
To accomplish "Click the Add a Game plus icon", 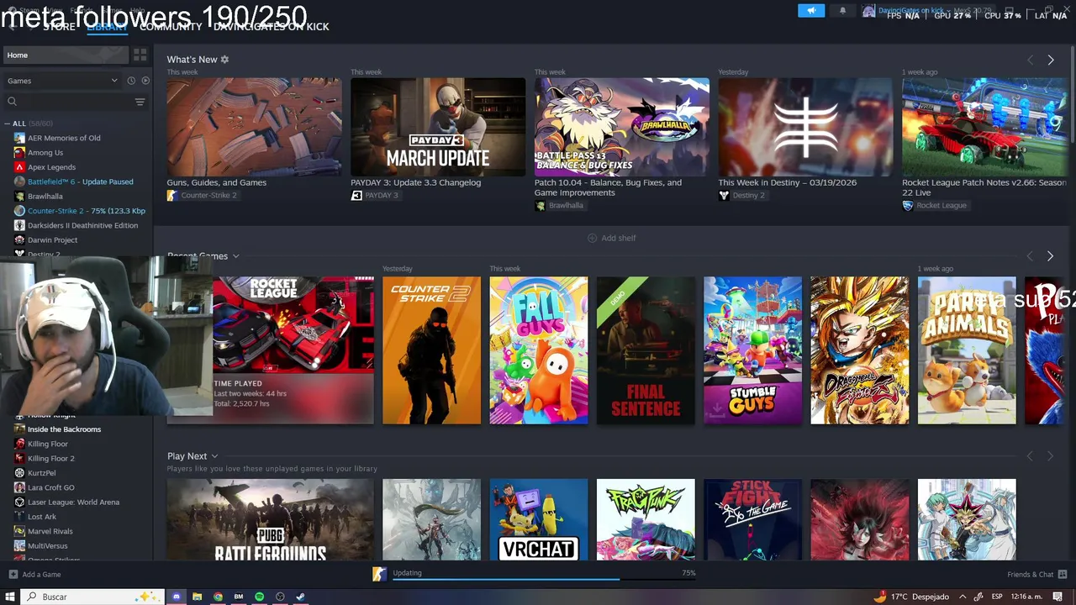I will coord(13,575).
